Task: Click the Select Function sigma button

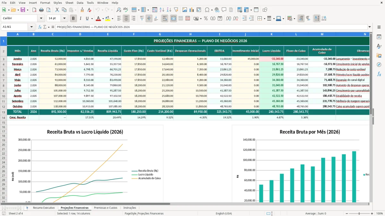Action: pos(45,27)
